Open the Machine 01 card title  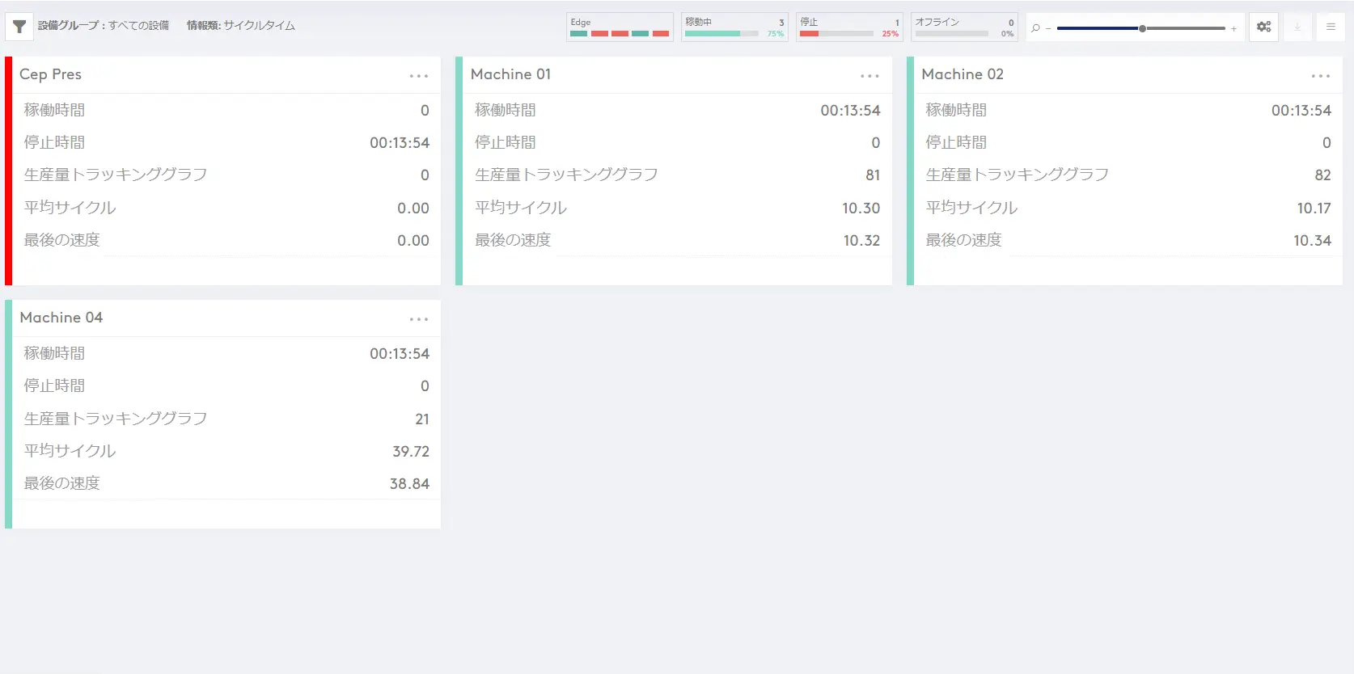(x=510, y=74)
